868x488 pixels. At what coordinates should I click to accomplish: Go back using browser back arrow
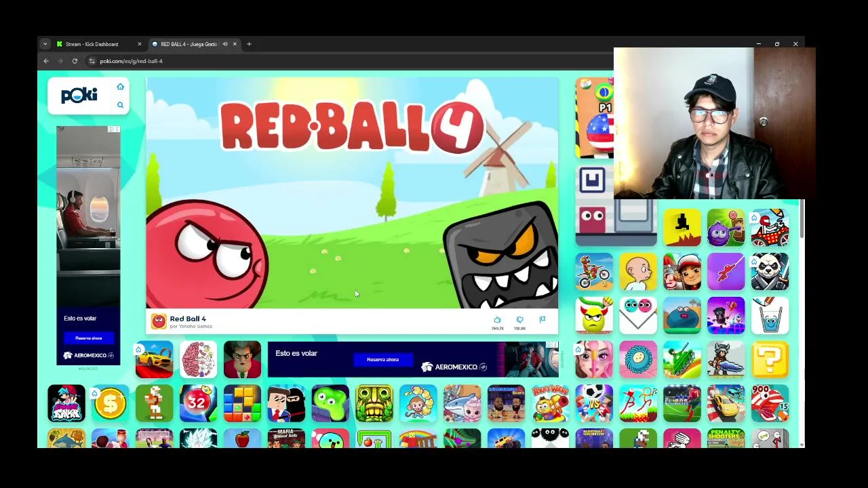point(46,61)
